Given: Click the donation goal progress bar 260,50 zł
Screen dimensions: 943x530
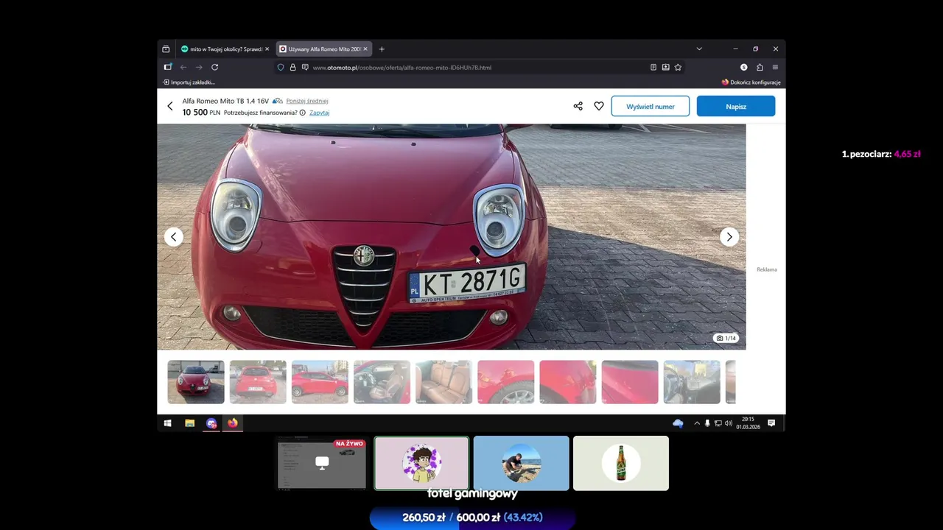Looking at the screenshot, I should coord(472,517).
